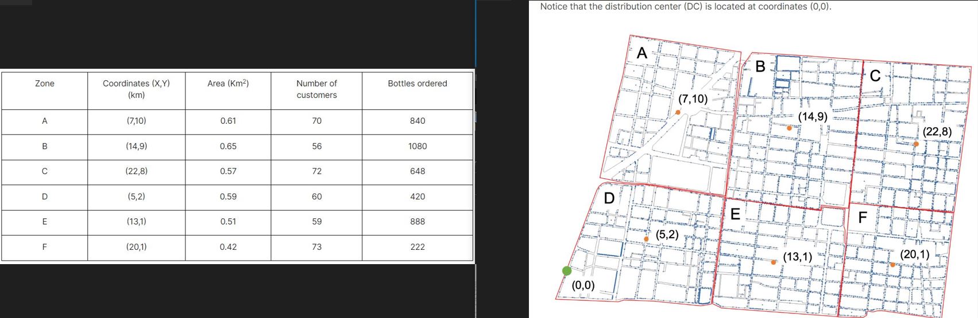The height and width of the screenshot is (318, 978).
Task: Click bottles ordered value 1080
Action: pos(418,146)
